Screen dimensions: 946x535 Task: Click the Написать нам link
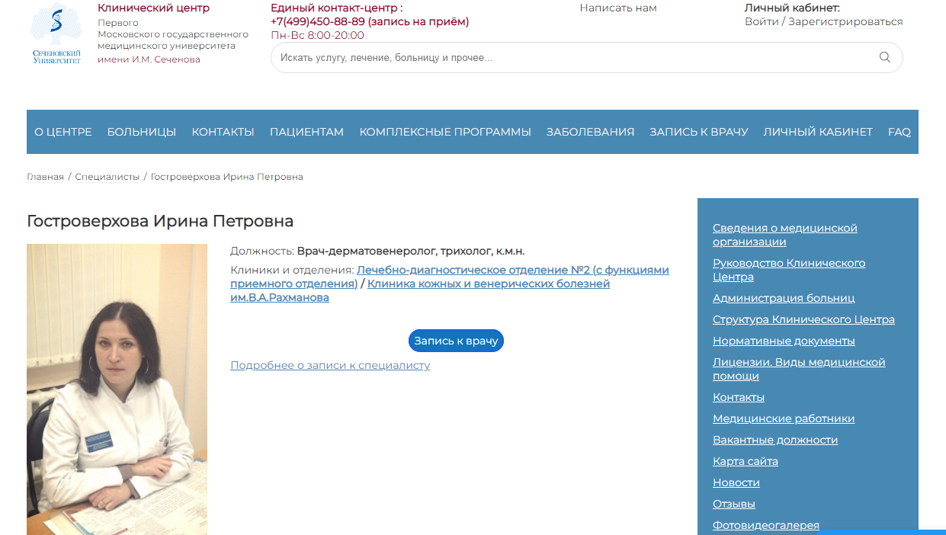click(618, 8)
